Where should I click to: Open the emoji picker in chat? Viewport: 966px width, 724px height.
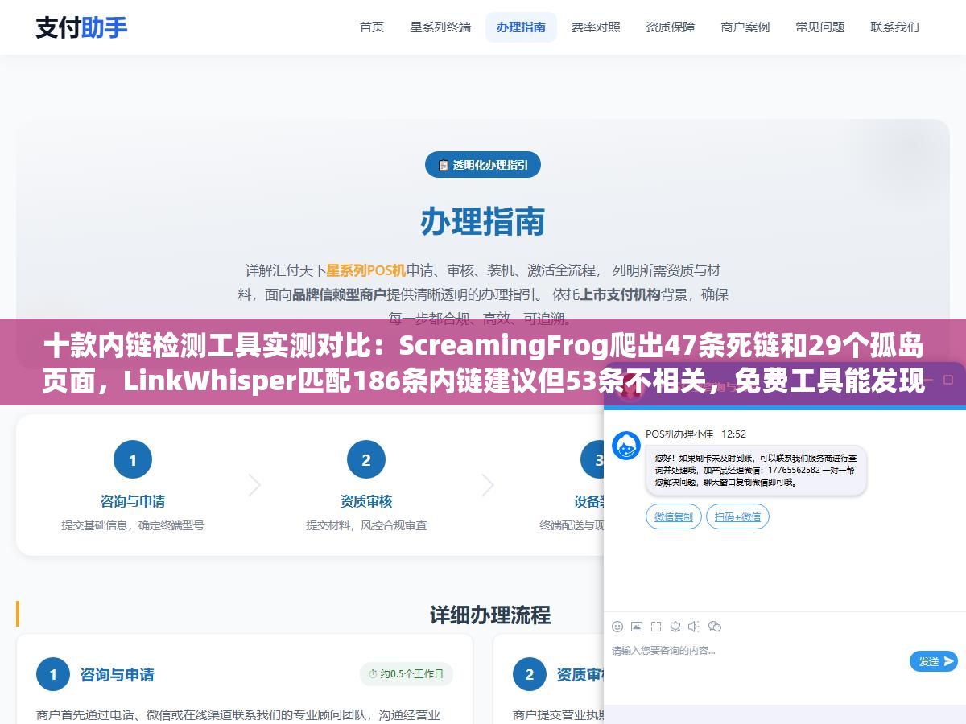(x=617, y=627)
